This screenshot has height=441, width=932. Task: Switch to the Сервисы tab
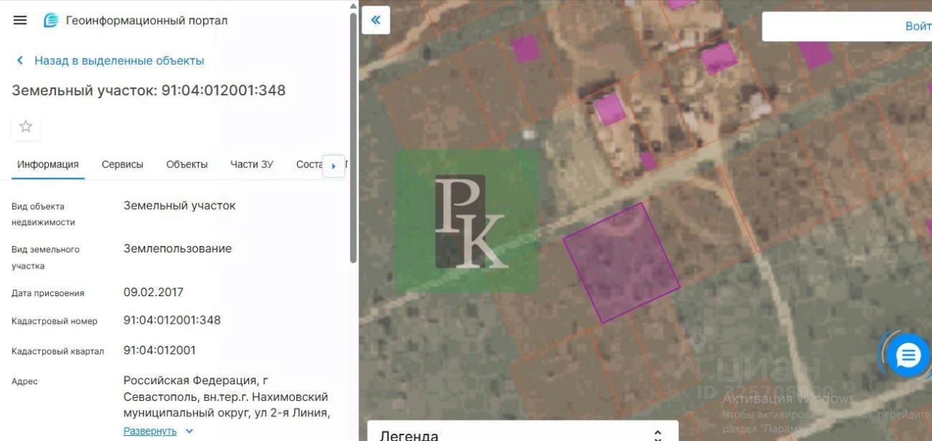pyautogui.click(x=122, y=164)
